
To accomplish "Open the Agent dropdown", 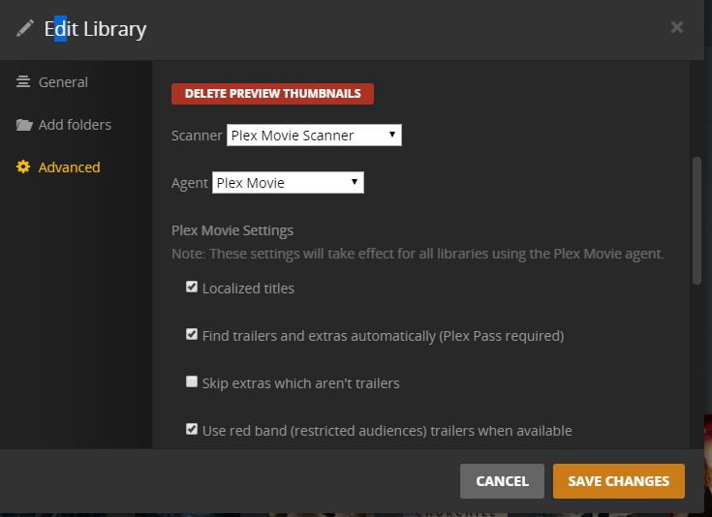I will coord(288,182).
